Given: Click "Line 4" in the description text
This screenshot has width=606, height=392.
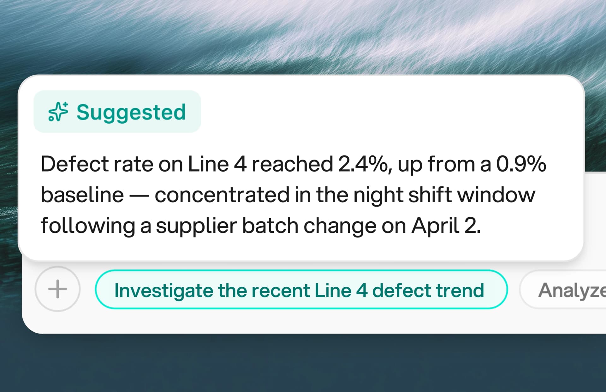Looking at the screenshot, I should click(x=217, y=164).
